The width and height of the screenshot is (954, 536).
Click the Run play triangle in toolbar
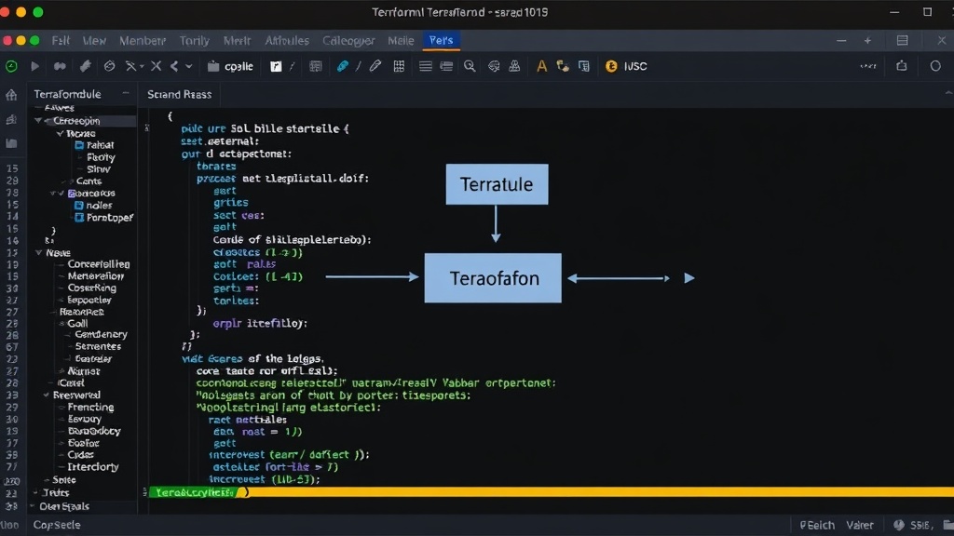point(34,66)
